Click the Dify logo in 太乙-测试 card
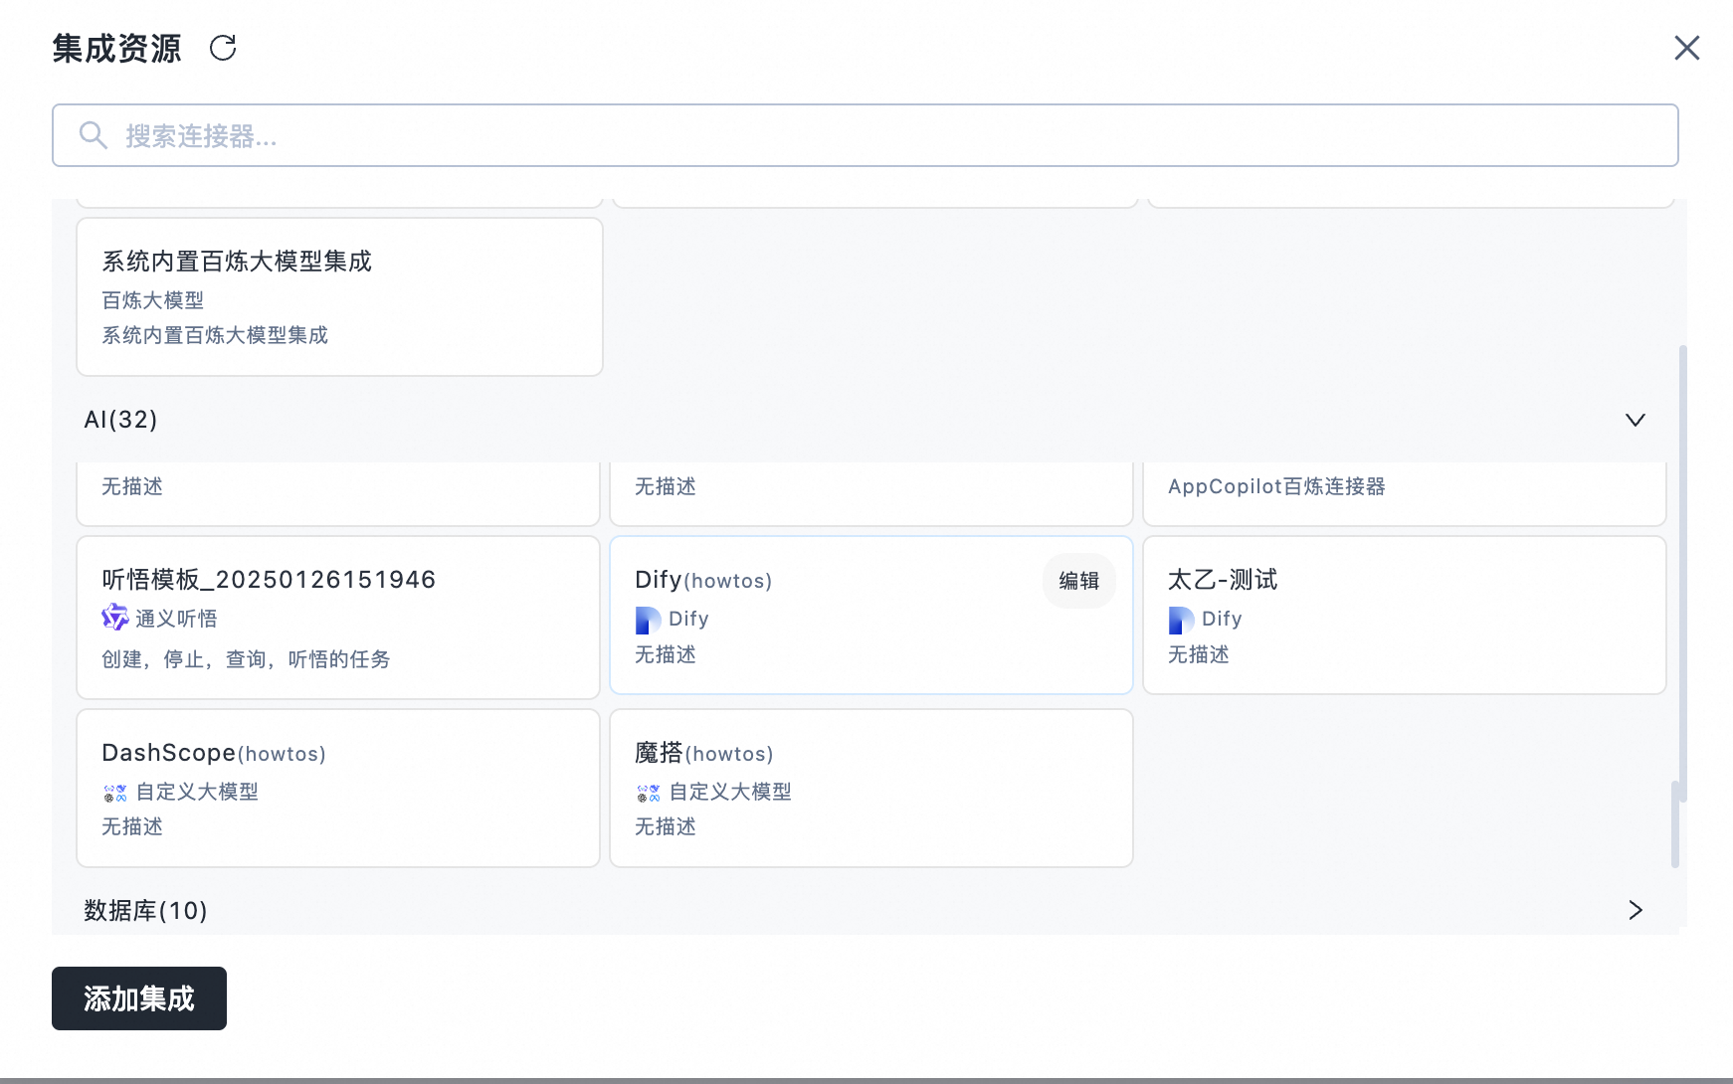This screenshot has width=1733, height=1084. [1181, 620]
